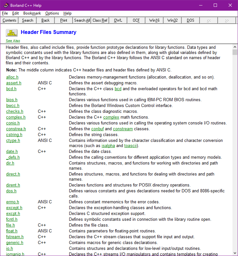Click the Class Ref toolbar button
Image resolution: width=238 pixels, height=256 pixels.
pyautogui.click(x=100, y=20)
